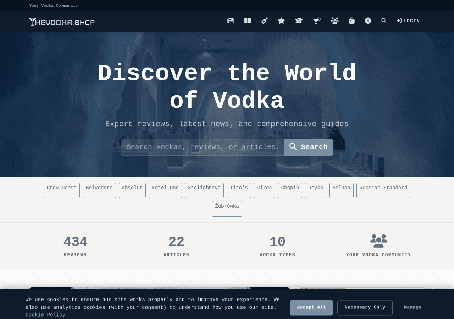This screenshot has width=454, height=319.
Task: Open the news (newspaper) icon in navbar
Action: tap(231, 21)
